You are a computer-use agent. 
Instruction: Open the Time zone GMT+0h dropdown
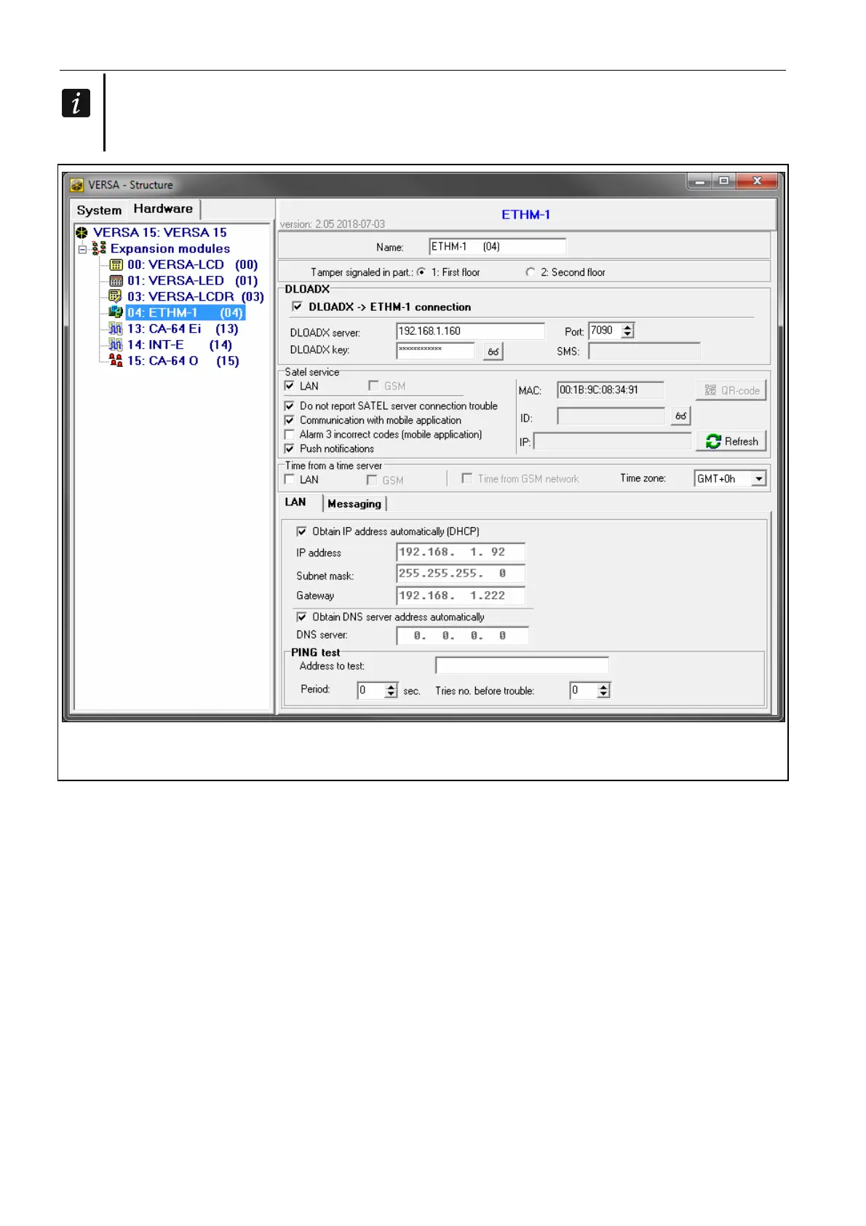coord(759,479)
